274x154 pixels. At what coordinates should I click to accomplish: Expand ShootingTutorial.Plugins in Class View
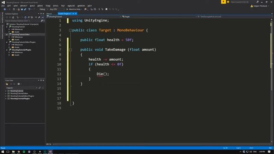6,99
